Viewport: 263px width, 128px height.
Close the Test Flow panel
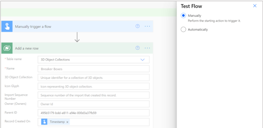point(255,6)
